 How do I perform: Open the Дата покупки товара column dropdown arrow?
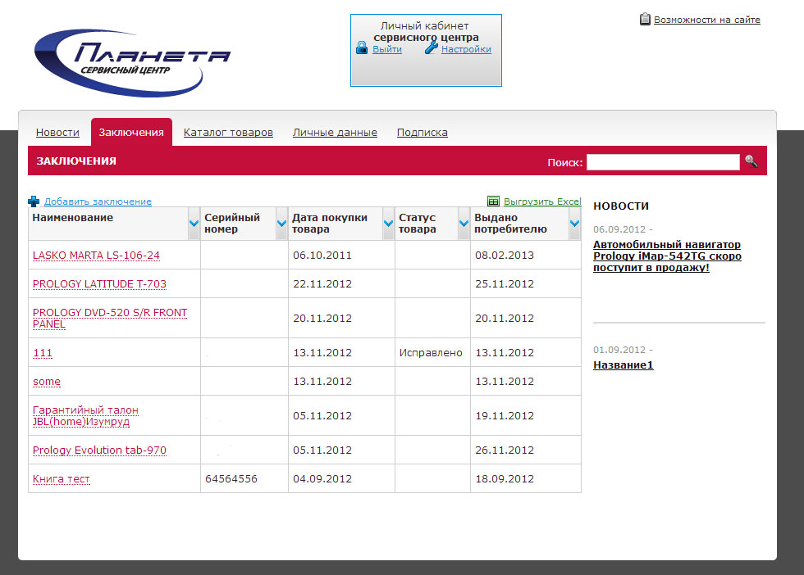(388, 224)
